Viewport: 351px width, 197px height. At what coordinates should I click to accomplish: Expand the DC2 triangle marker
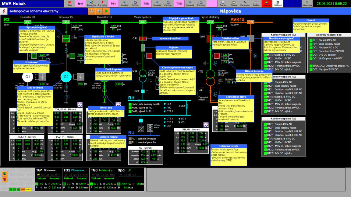point(179,119)
